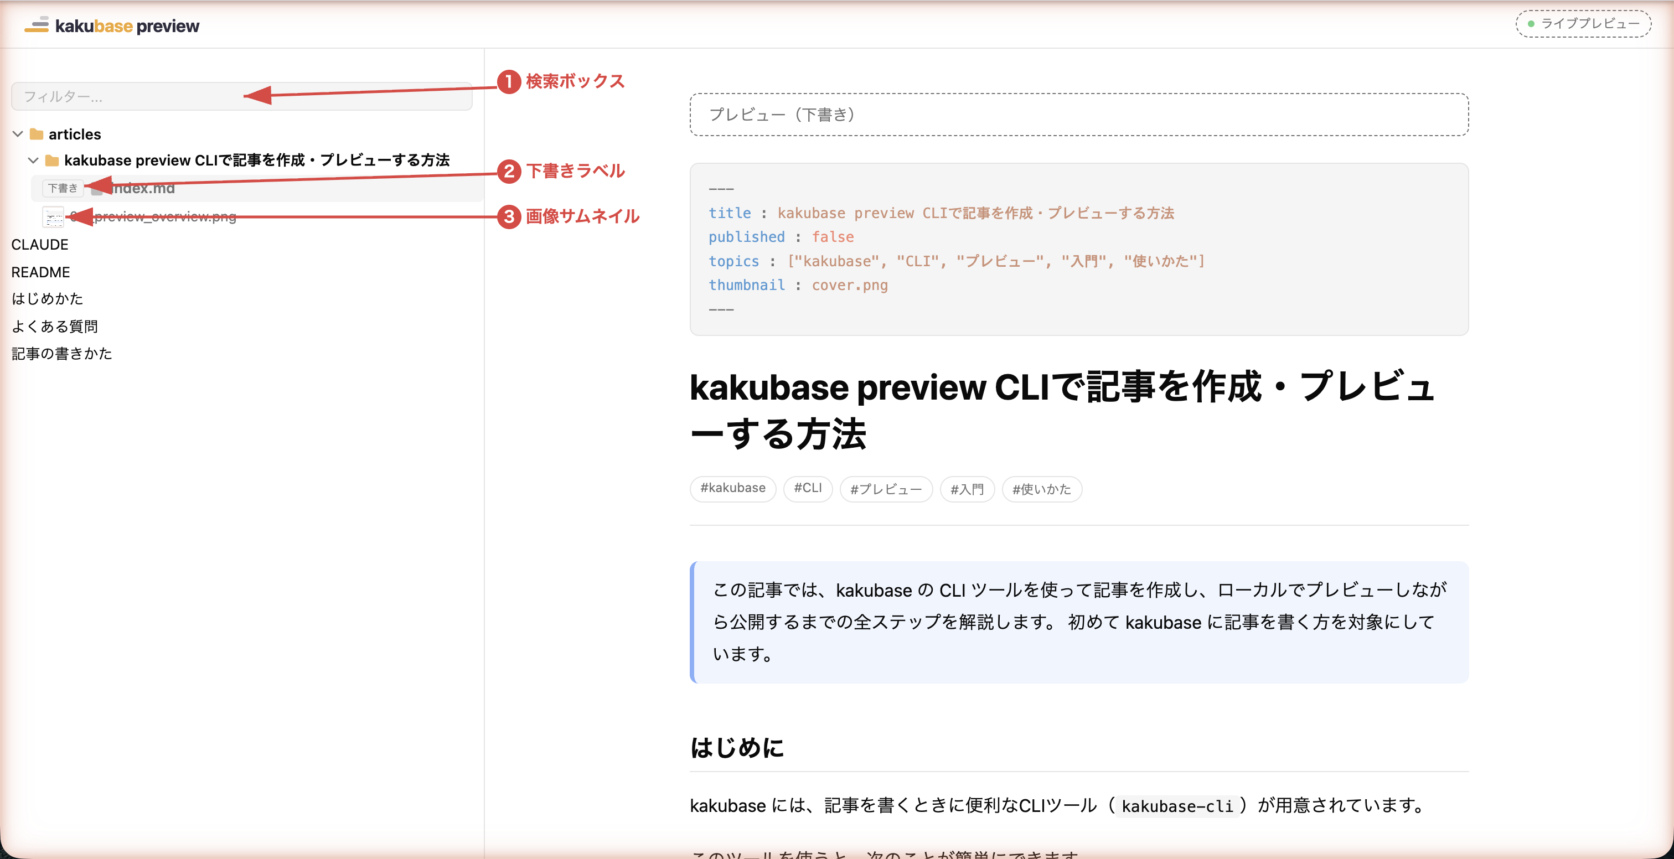Collapse the articles folder chevron

pos(18,134)
